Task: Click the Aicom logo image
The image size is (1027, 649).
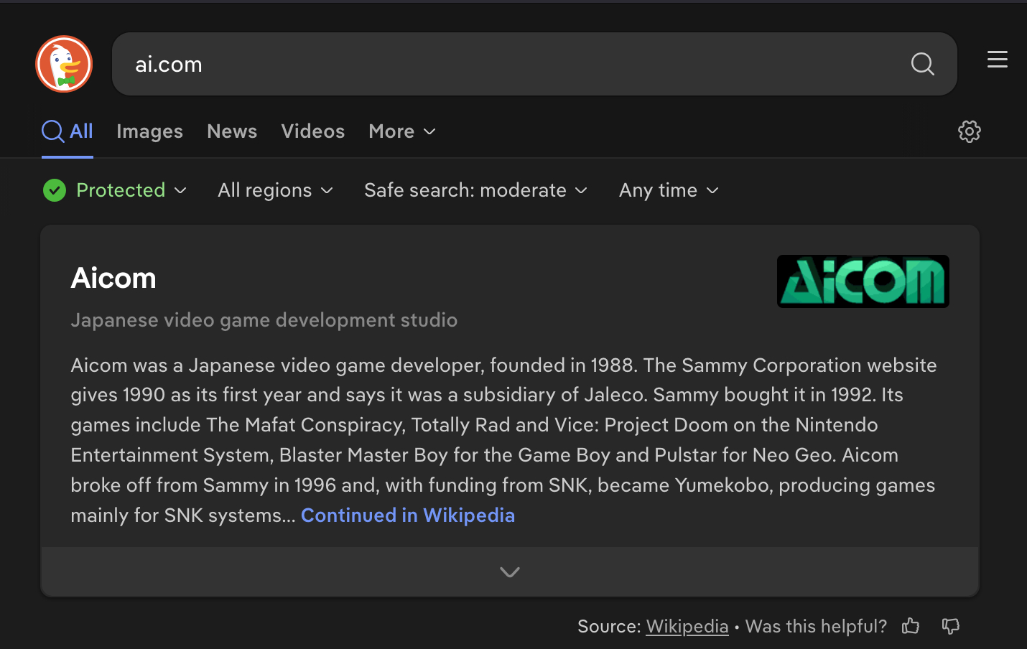Action: click(863, 281)
